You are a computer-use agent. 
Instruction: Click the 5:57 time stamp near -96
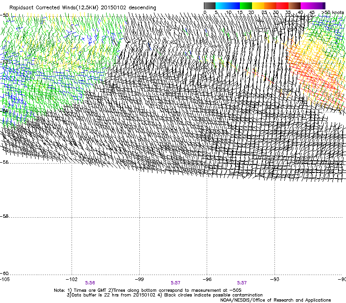tap(242, 283)
